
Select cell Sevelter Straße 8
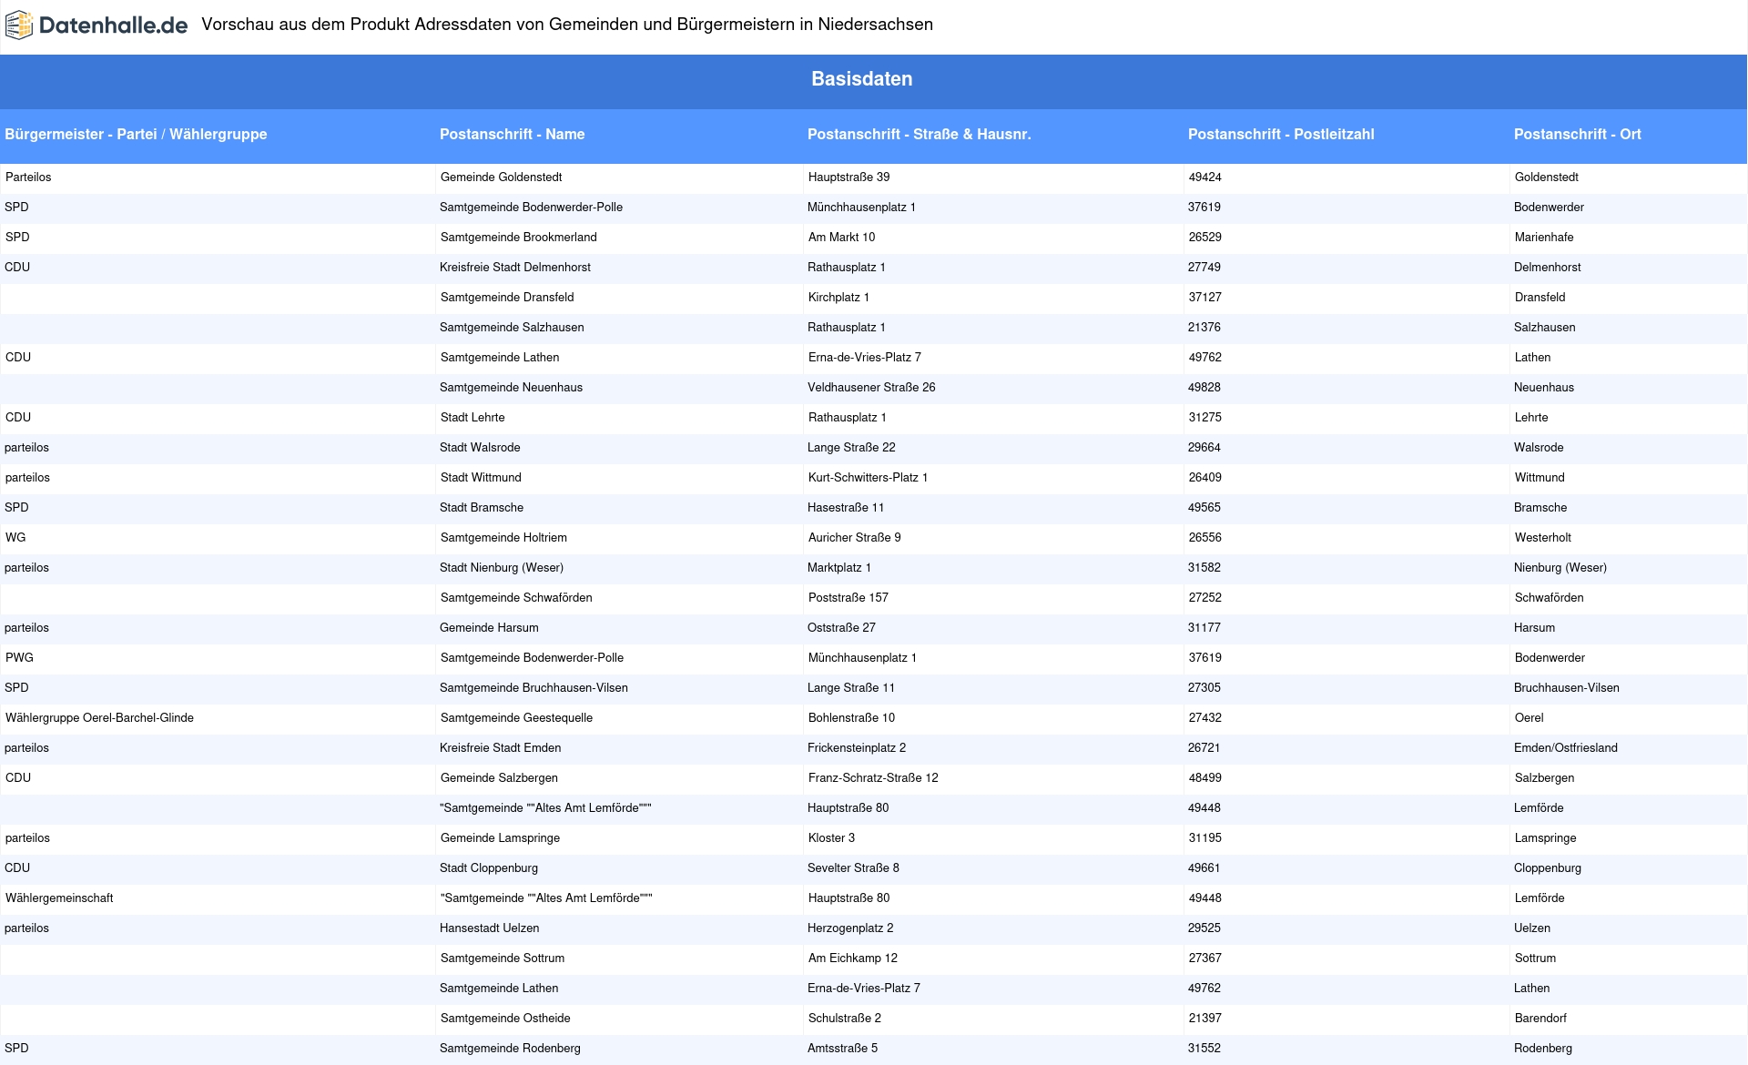(852, 868)
